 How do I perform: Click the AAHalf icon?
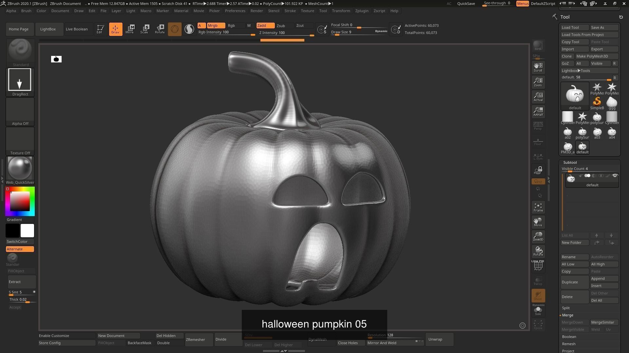(538, 111)
